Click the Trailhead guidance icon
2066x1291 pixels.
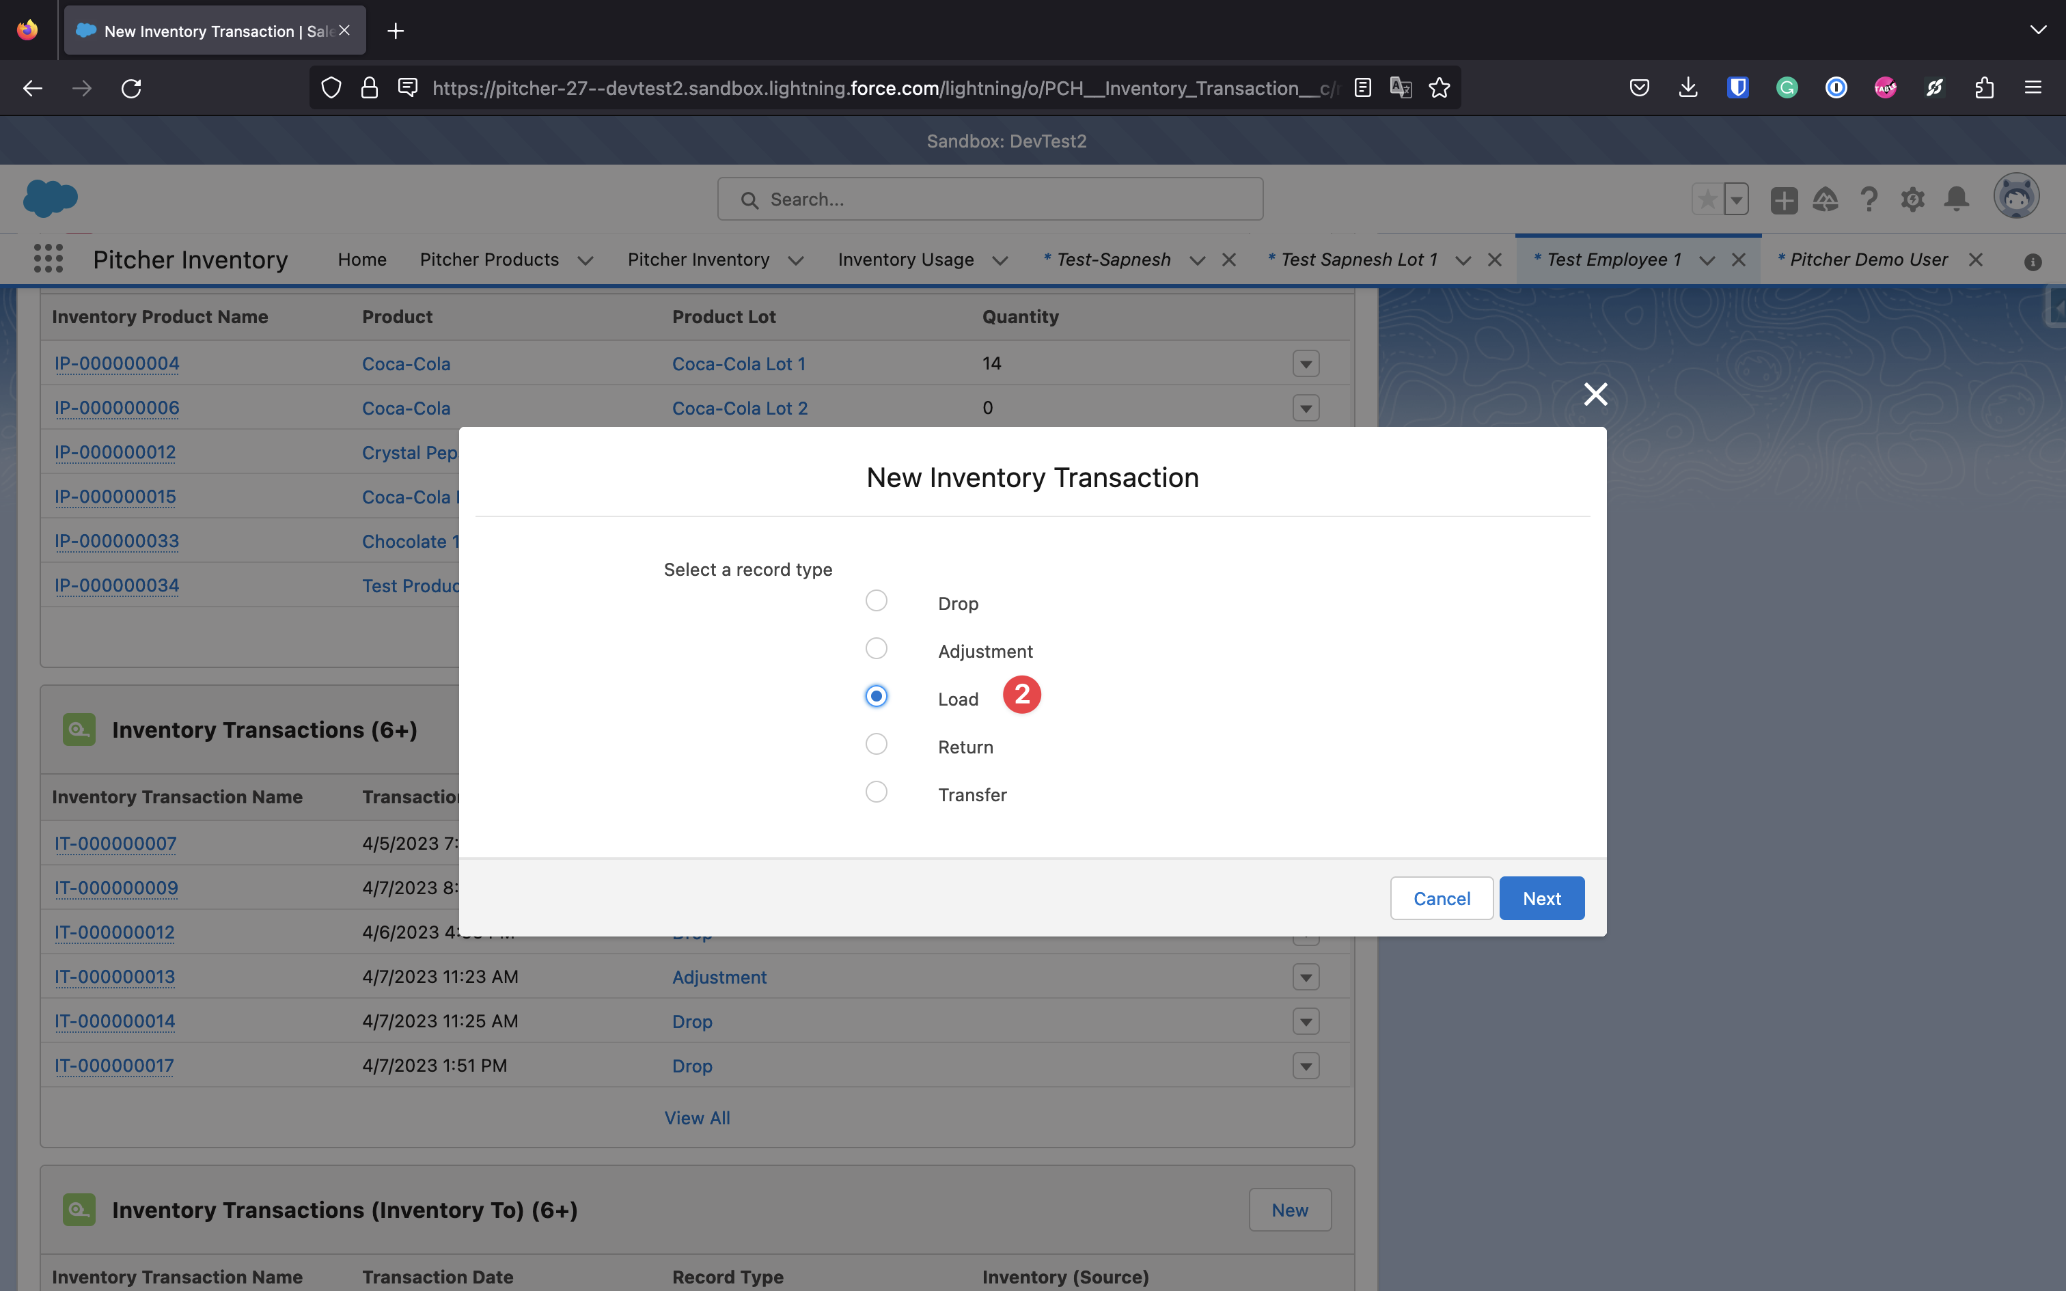tap(1826, 199)
